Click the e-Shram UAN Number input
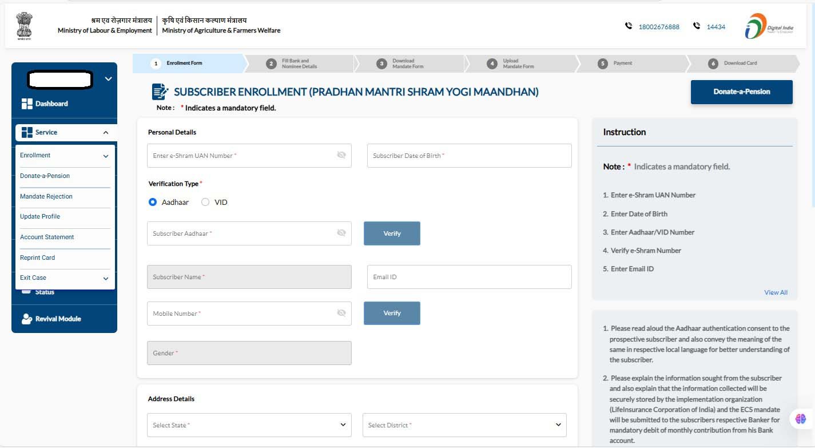Viewport: 815px width, 448px height. [249, 156]
